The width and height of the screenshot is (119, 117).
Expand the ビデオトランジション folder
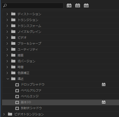(4, 114)
